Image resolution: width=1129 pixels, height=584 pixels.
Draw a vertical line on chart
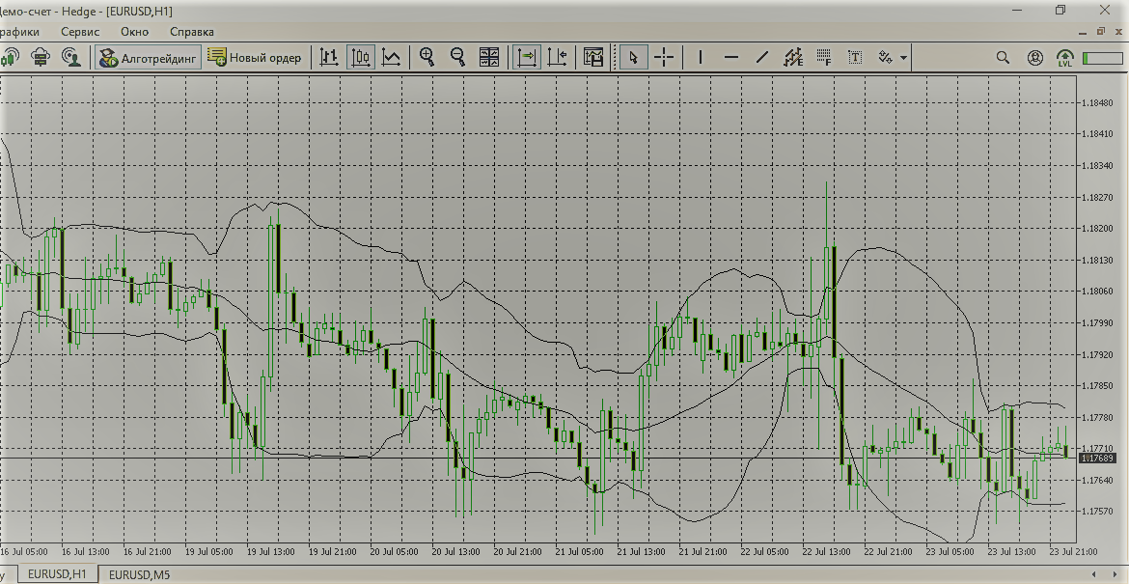point(701,57)
